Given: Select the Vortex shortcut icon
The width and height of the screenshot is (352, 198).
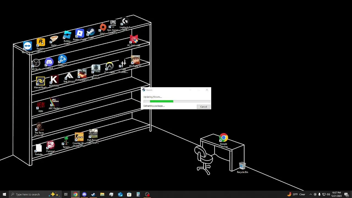Looking at the screenshot, I should click(x=54, y=41).
